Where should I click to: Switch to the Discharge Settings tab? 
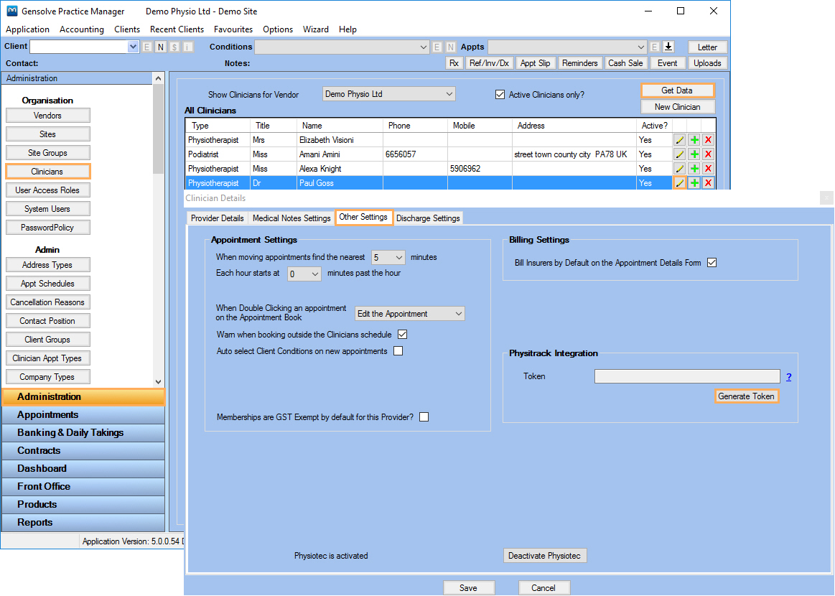(428, 218)
